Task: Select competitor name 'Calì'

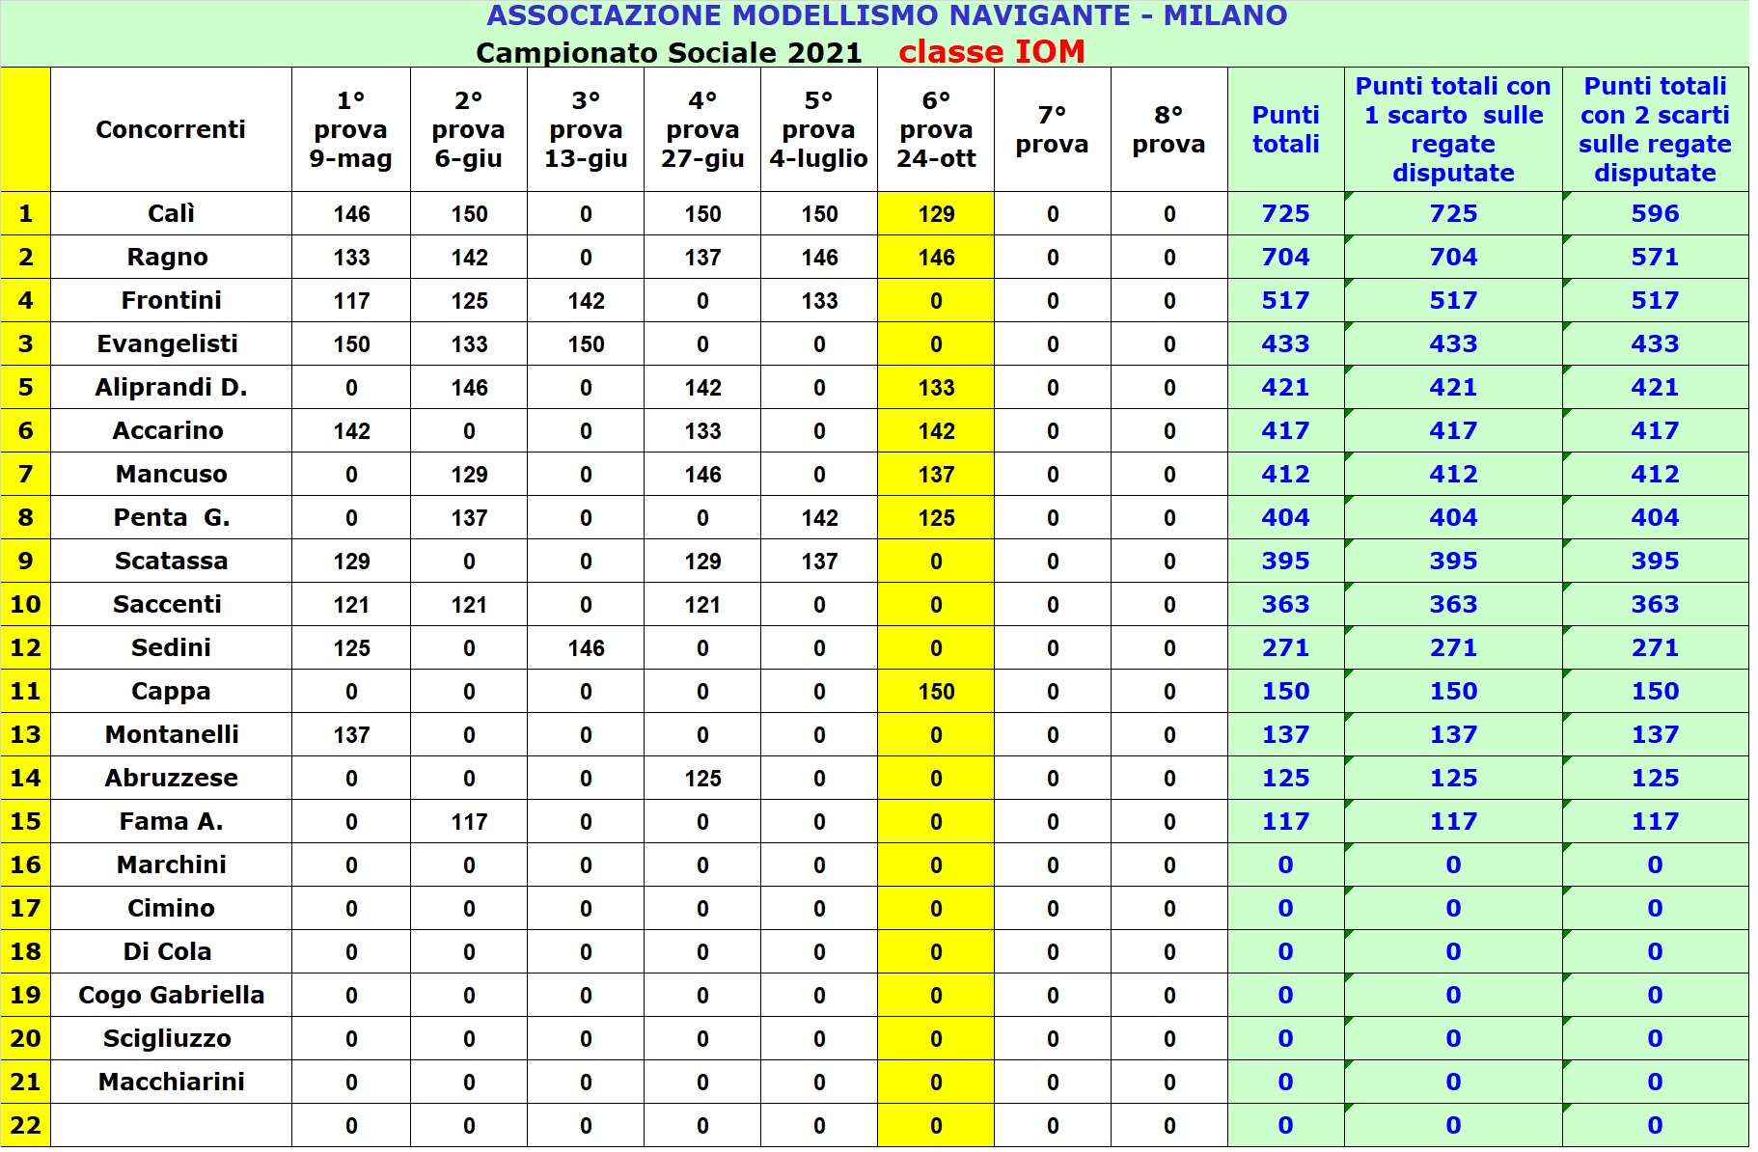Action: (x=171, y=213)
